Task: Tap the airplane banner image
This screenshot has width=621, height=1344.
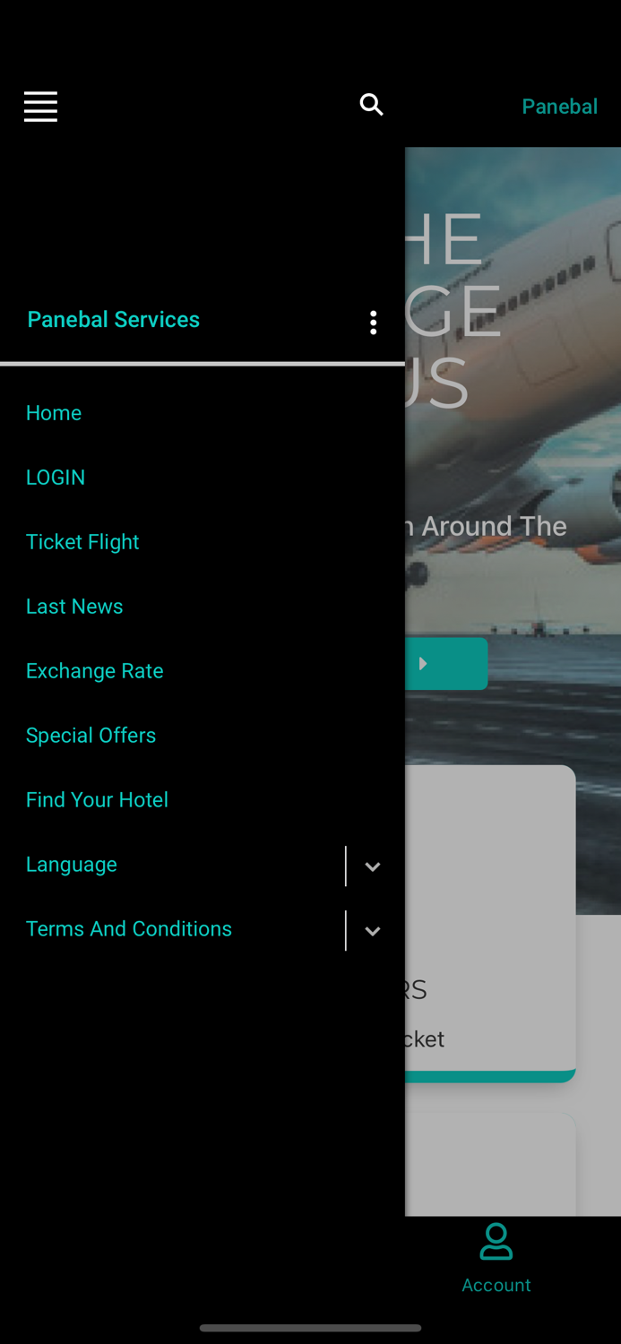Action: pos(513,529)
